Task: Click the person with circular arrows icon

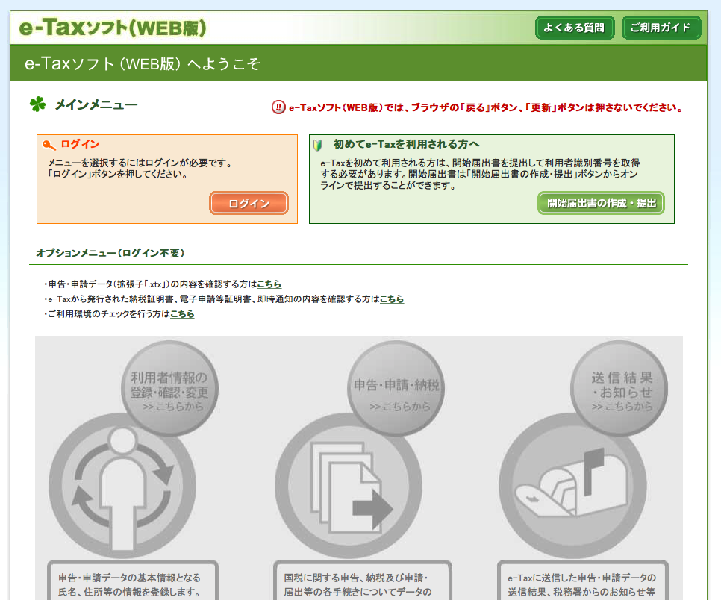Action: click(122, 486)
